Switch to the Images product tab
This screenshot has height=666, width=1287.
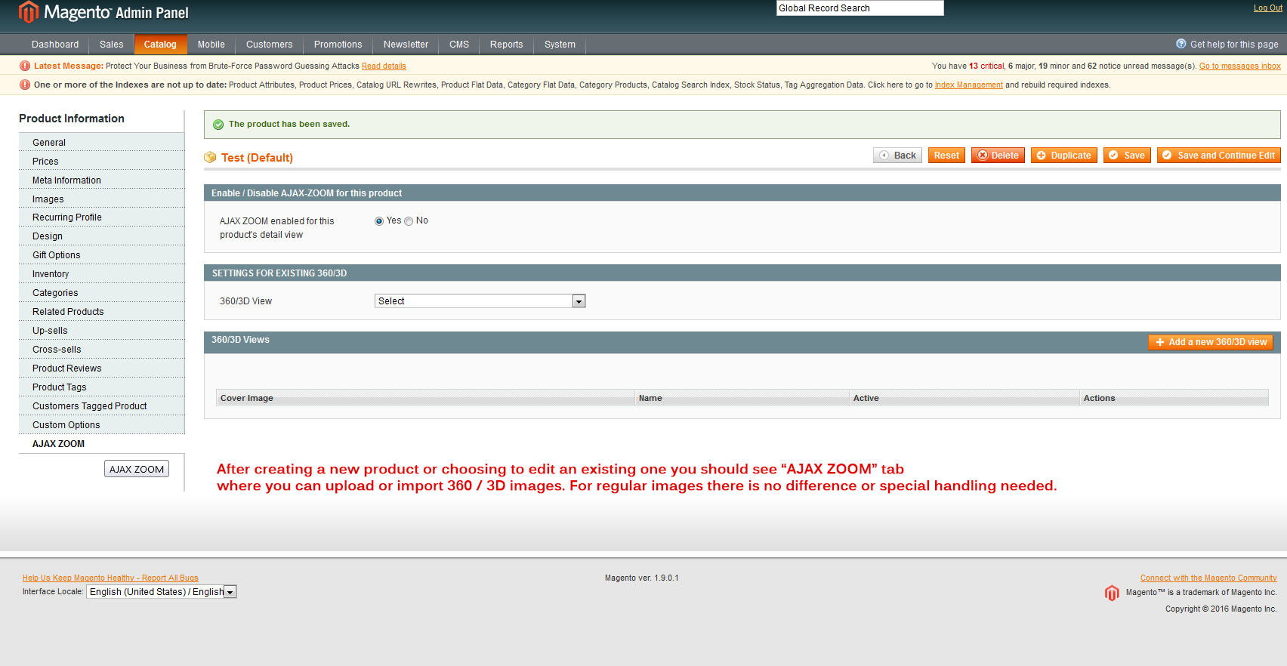48,199
